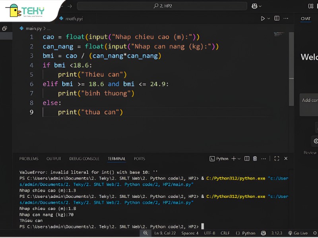Click the search box showing HP2

163,6
